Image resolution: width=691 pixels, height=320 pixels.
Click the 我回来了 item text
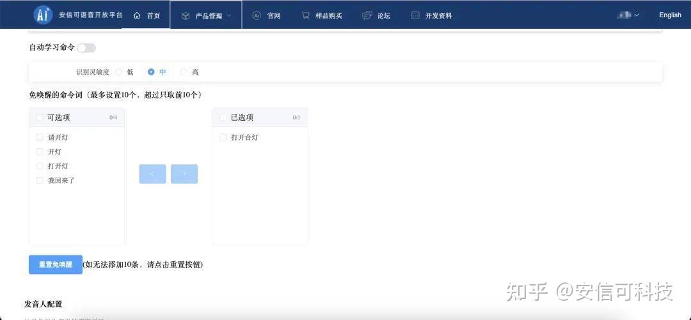[x=61, y=181]
